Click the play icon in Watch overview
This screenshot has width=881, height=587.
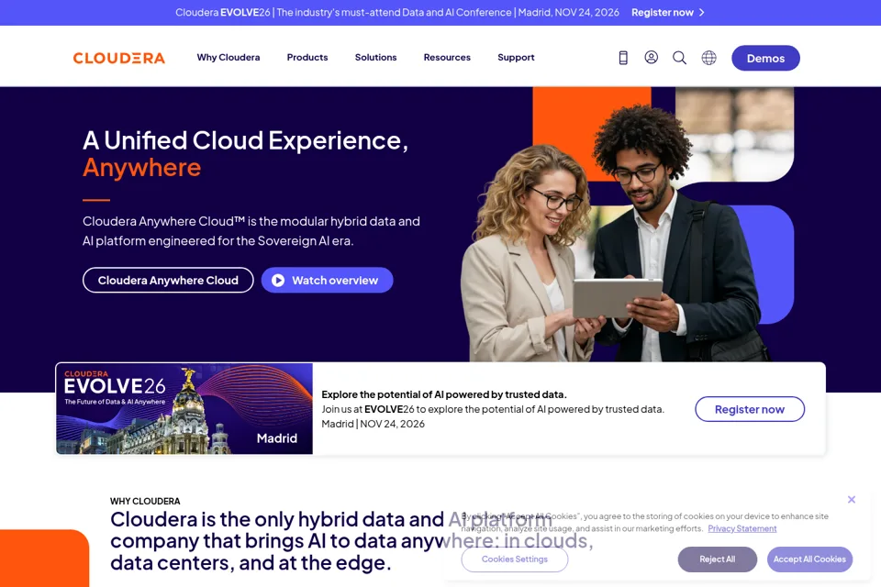tap(278, 281)
